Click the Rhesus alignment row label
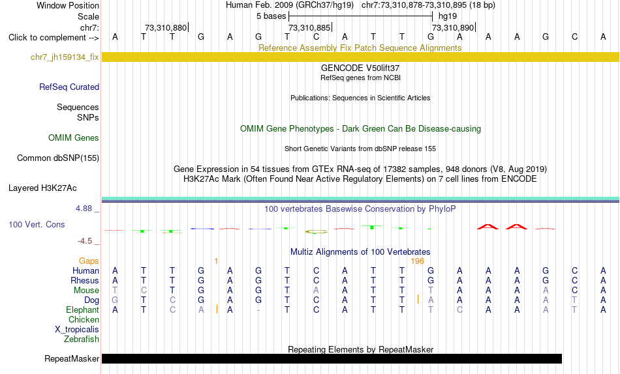The height and width of the screenshot is (374, 620). click(85, 281)
